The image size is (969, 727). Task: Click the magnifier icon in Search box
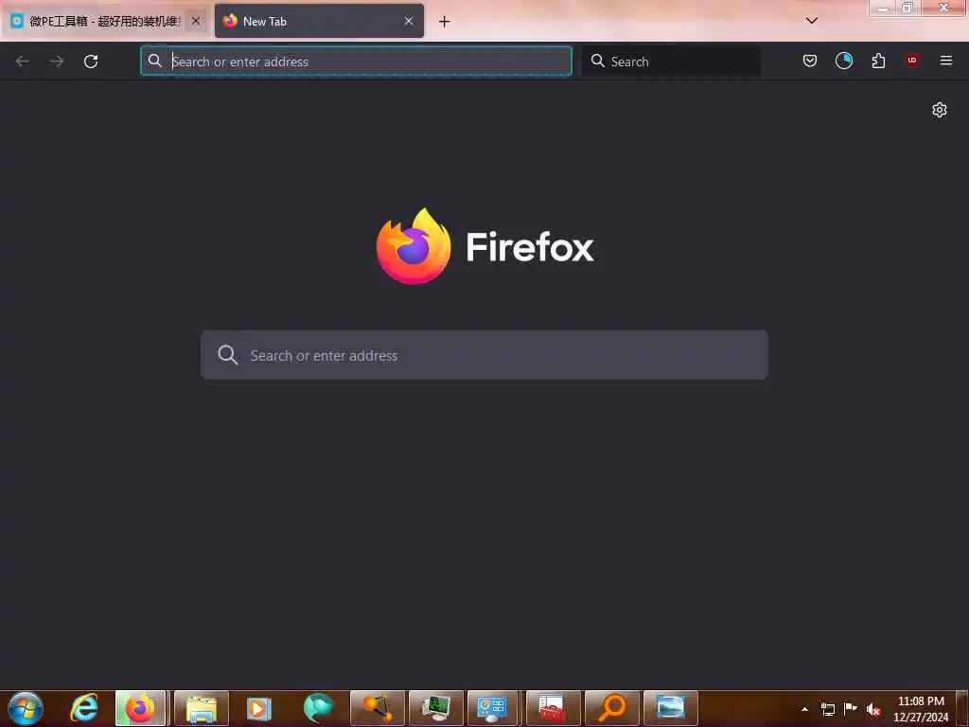(x=598, y=61)
